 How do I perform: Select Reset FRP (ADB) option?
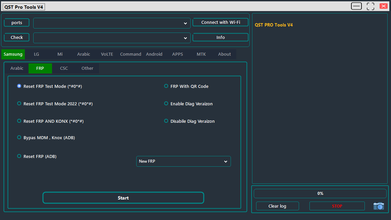[x=19, y=156]
